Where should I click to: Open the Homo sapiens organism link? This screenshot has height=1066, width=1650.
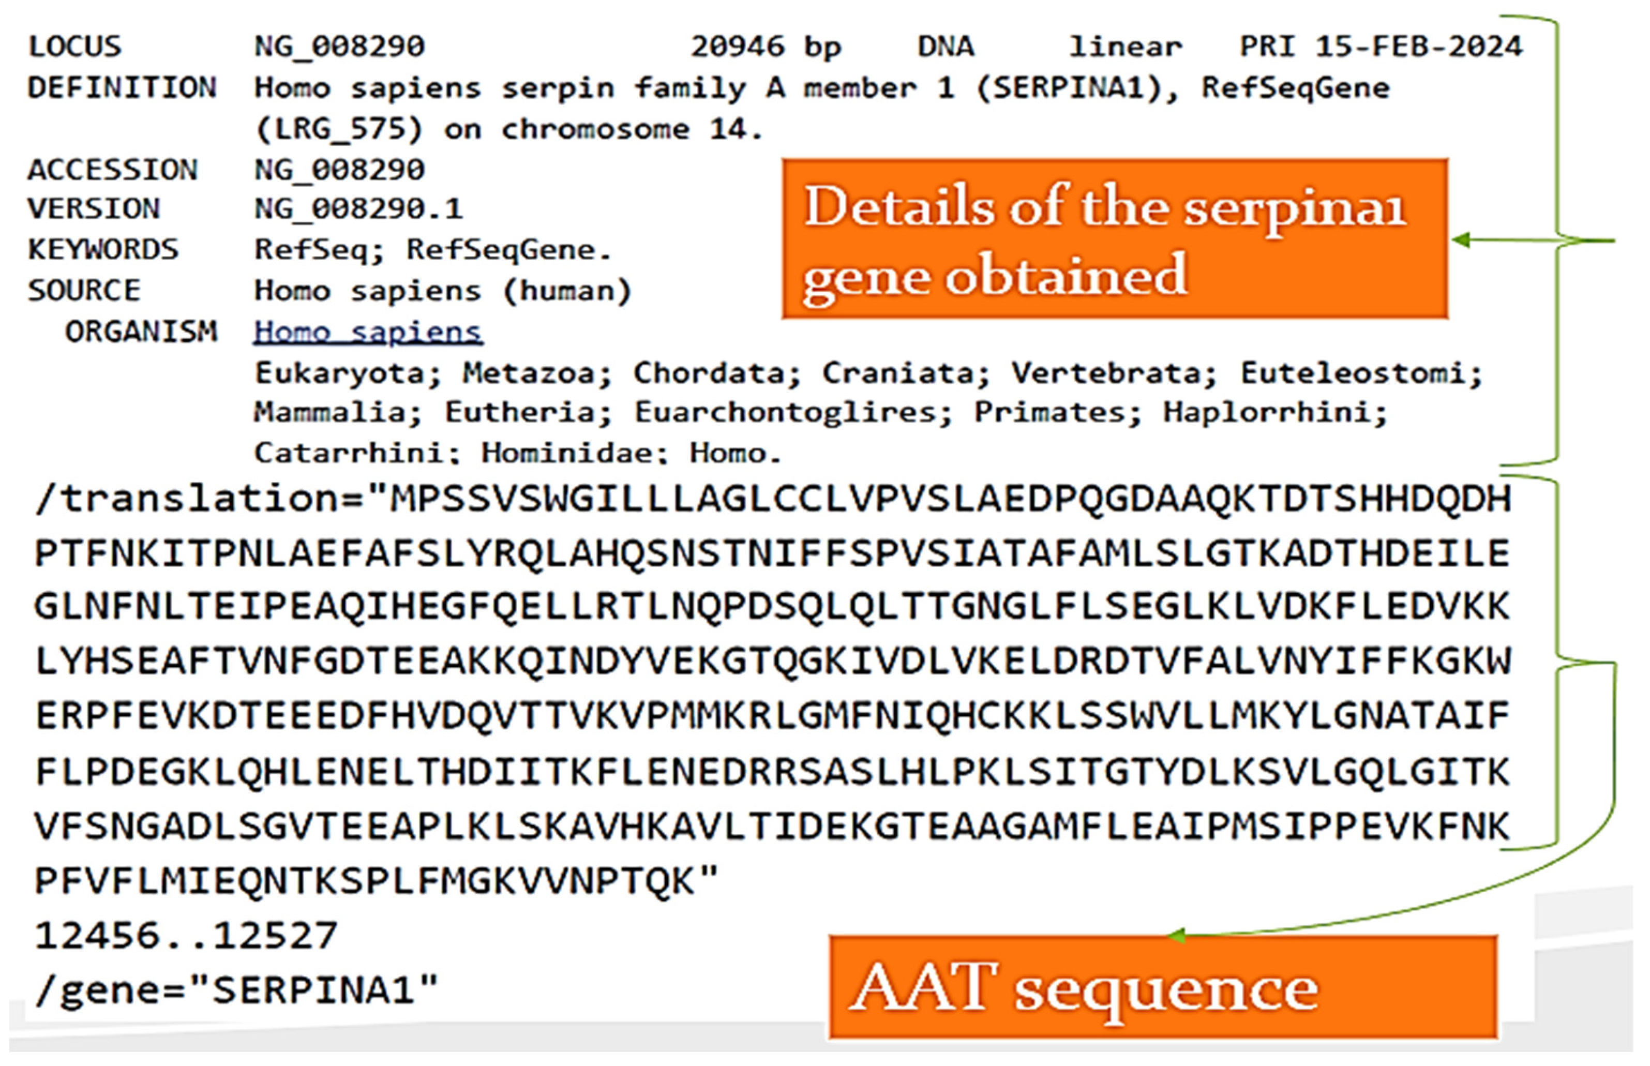[368, 332]
